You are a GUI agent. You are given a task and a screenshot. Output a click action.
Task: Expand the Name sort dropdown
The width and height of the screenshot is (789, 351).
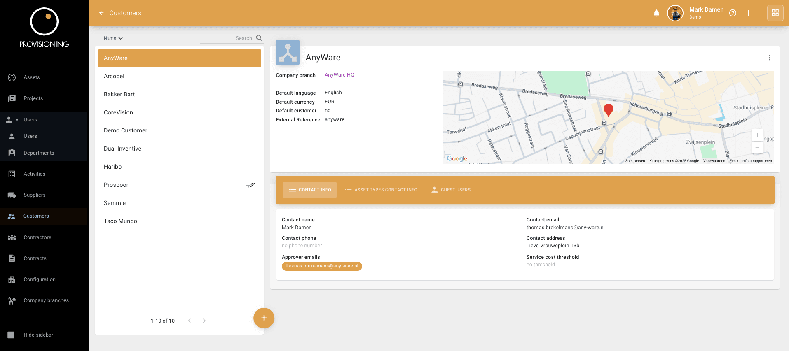pos(113,38)
